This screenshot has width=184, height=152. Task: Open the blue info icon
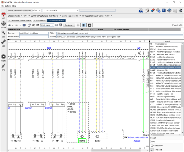tap(164, 10)
